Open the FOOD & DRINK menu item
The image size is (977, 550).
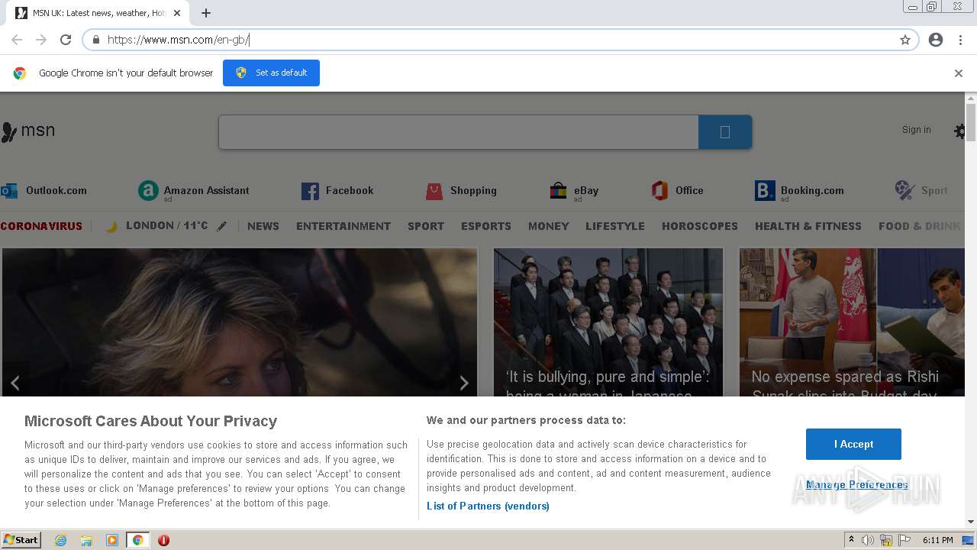tap(920, 226)
